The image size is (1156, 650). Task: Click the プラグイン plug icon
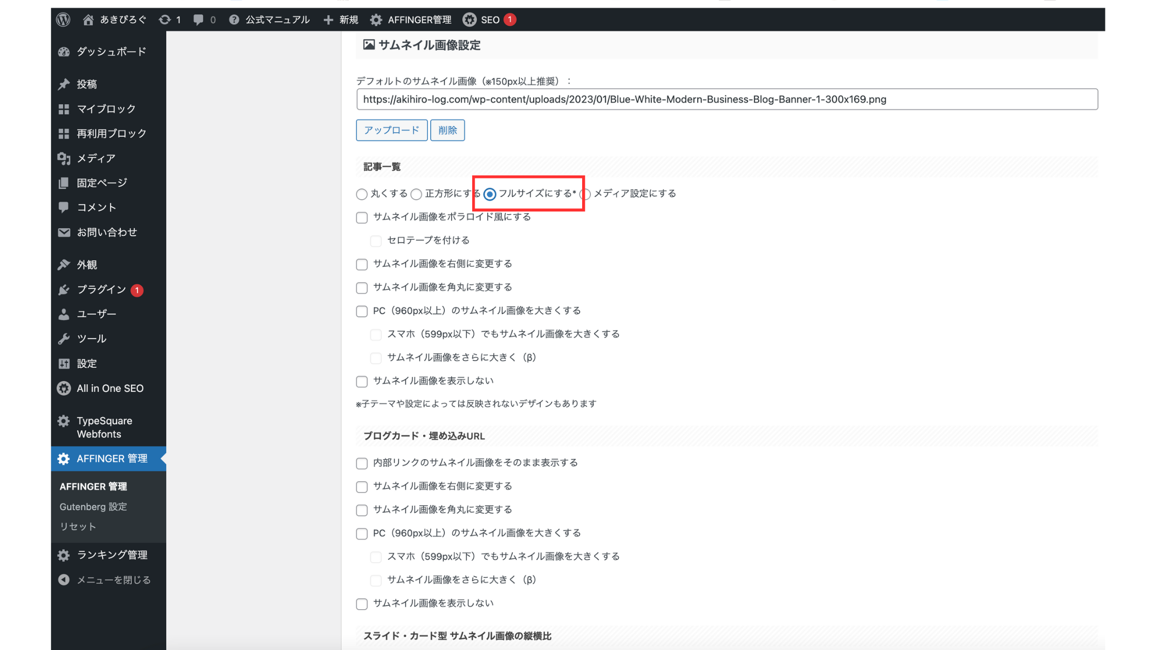point(64,289)
